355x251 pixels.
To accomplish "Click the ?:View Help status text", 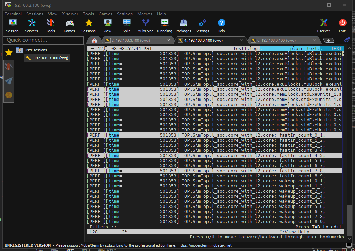I will tap(294, 232).
